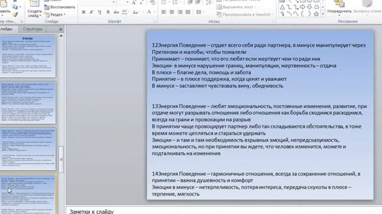Center the text alignment
Image resolution: width=382 pixels, height=214 pixels.
tap(172, 12)
